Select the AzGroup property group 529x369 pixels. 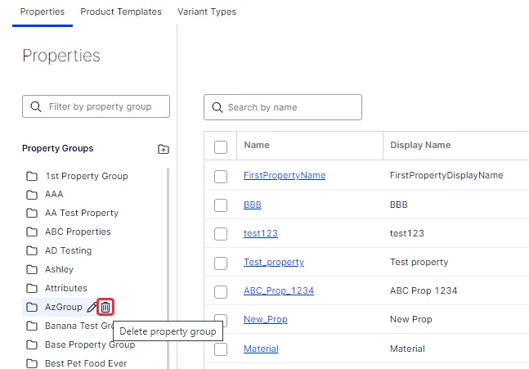coord(64,307)
